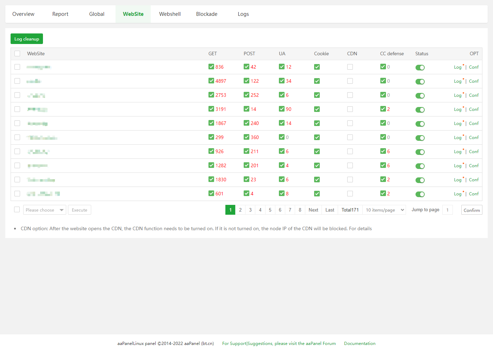The height and width of the screenshot is (352, 493).
Task: Expand the '10 items/page' selector
Action: 384,210
